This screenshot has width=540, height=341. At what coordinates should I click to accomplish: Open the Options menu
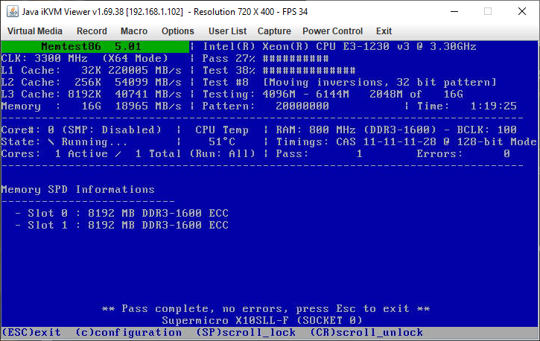point(178,31)
